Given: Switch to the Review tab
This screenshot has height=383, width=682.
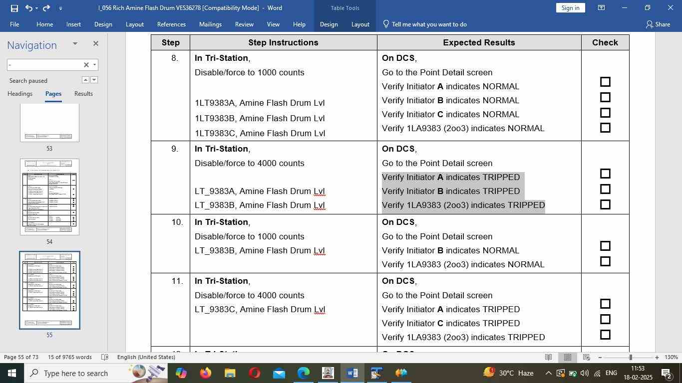Looking at the screenshot, I should 244,24.
